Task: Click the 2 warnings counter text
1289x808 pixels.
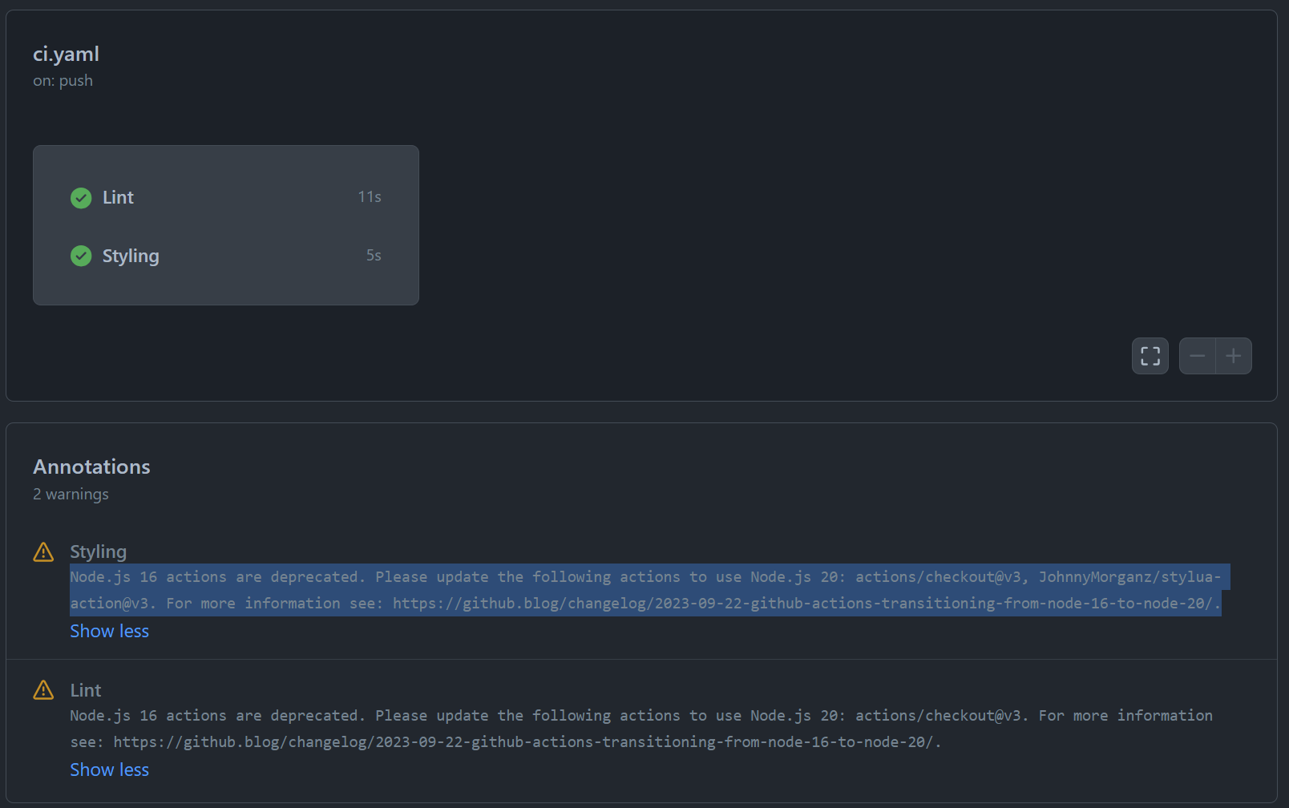Action: tap(71, 494)
